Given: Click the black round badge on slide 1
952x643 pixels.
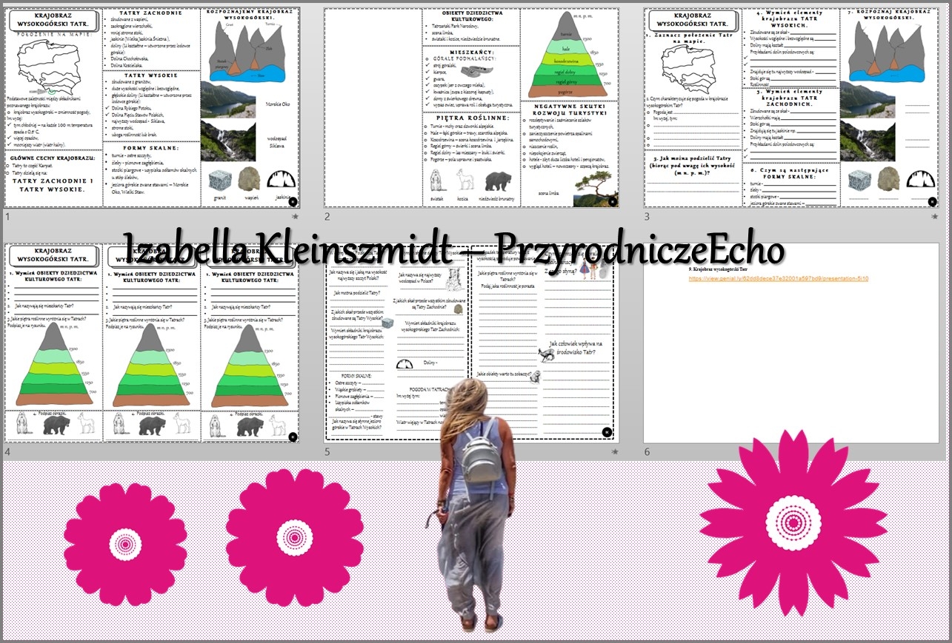Looking at the screenshot, I should tap(292, 201).
